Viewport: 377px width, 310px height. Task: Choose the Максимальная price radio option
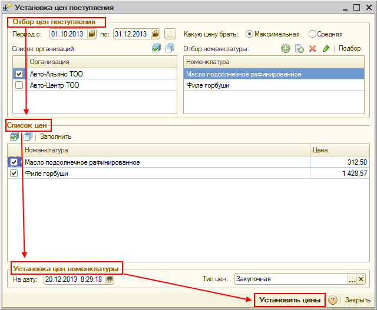point(249,34)
